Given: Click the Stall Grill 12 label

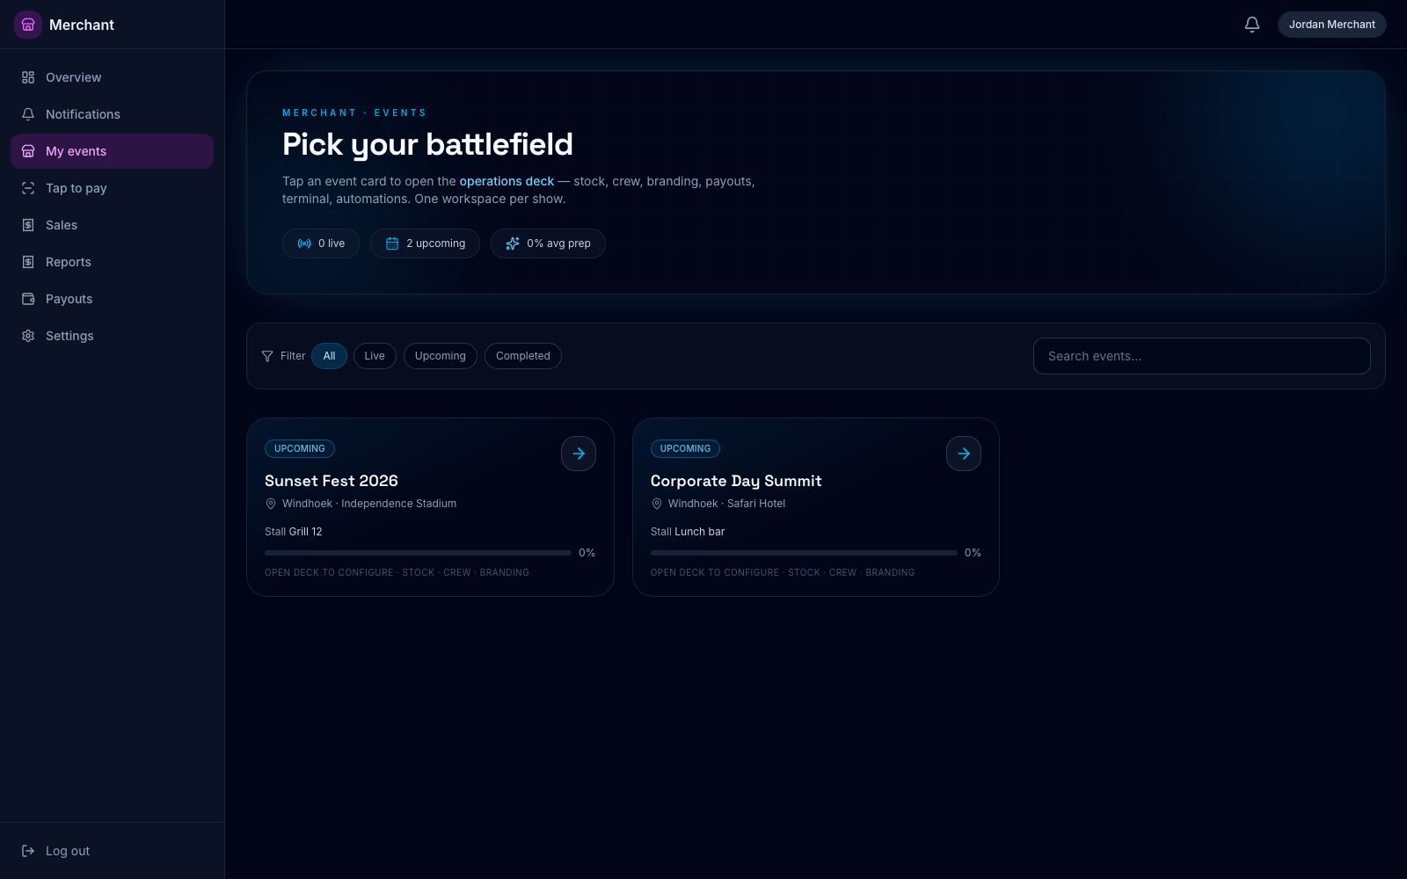Looking at the screenshot, I should (294, 532).
